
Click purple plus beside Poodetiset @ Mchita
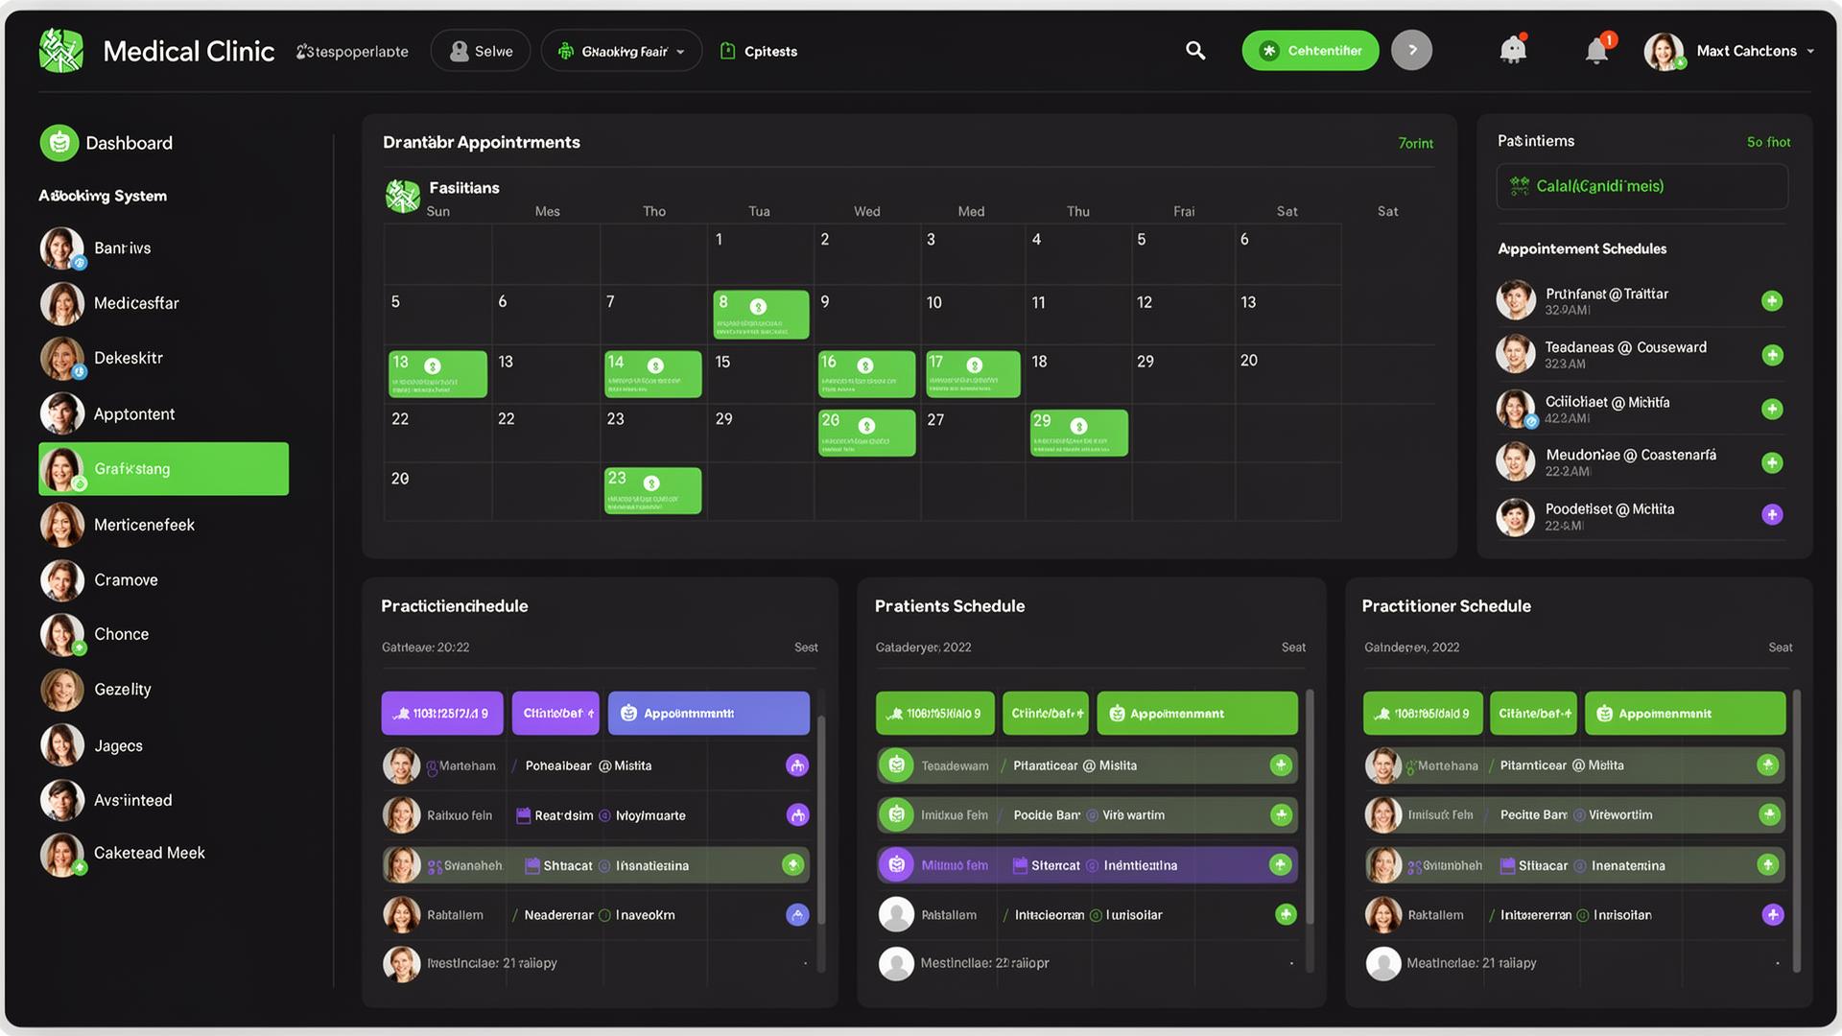[x=1772, y=515]
